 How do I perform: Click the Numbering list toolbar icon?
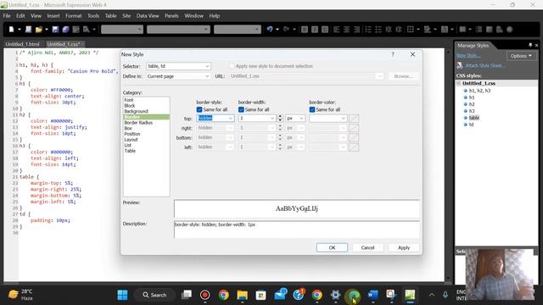click(368, 30)
